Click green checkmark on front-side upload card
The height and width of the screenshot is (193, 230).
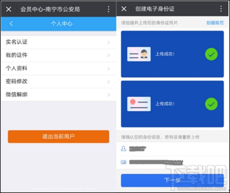click(211, 54)
